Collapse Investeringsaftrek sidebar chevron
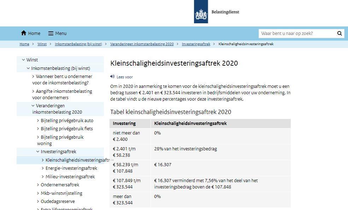Screen dimensions: 348x210 38,152
